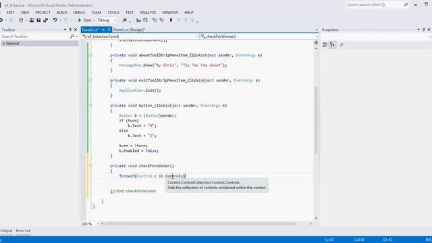The width and height of the screenshot is (432, 243).
Task: Open the BUILD menu
Action: (61, 12)
